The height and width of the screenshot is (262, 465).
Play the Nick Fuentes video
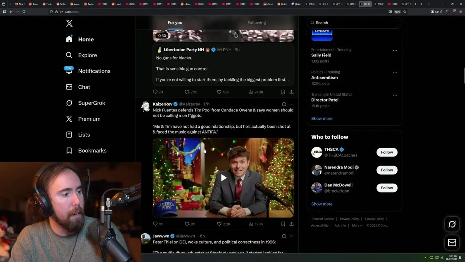[223, 178]
